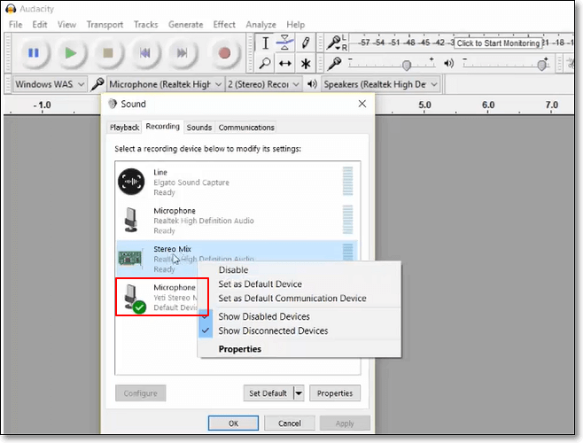Choose the Multi-tool asterisk icon

(x=306, y=63)
